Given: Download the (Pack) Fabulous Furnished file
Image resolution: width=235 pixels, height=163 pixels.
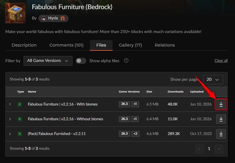Looking at the screenshot, I should [221, 134].
